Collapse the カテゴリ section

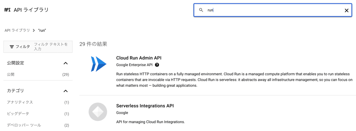(x=66, y=91)
